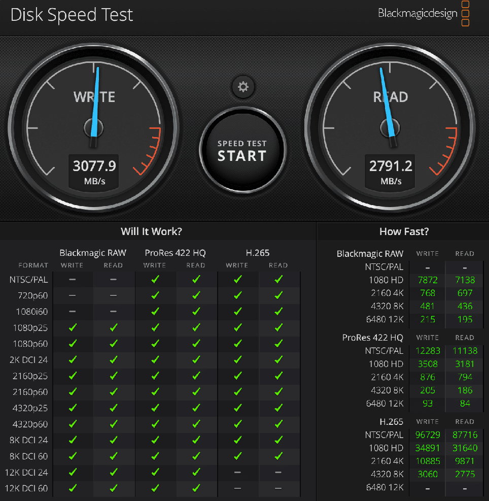Click H.265 read checkmark for 2160p60
Image resolution: width=489 pixels, height=501 pixels.
(278, 392)
